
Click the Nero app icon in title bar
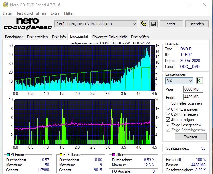pyautogui.click(x=5, y=5)
